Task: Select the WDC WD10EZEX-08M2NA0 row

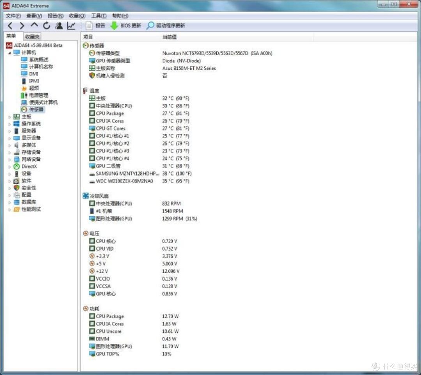Action: pyautogui.click(x=140, y=181)
